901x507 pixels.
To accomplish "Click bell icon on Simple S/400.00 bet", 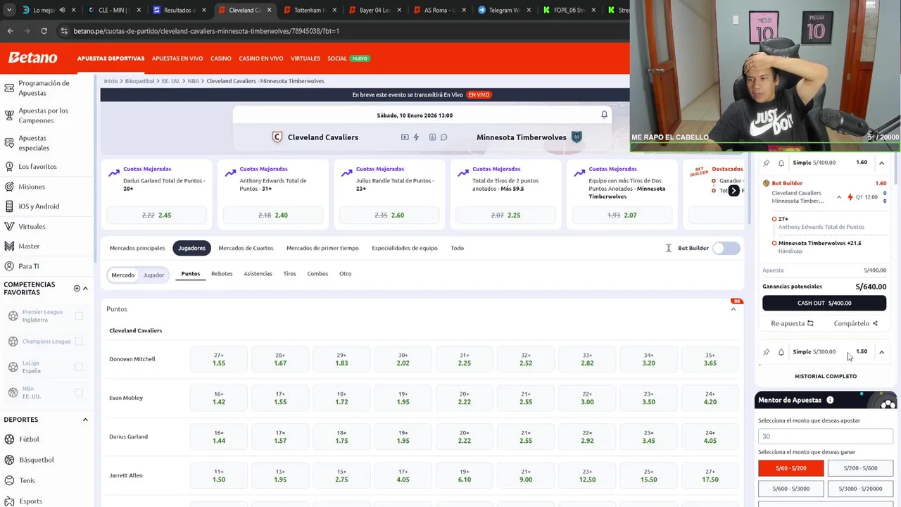I will click(x=781, y=163).
